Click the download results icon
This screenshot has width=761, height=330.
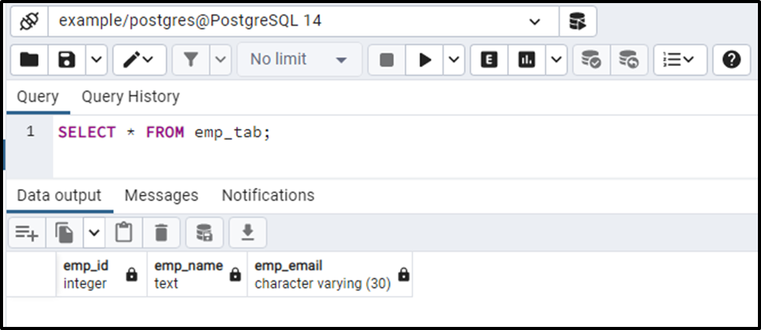(x=248, y=233)
